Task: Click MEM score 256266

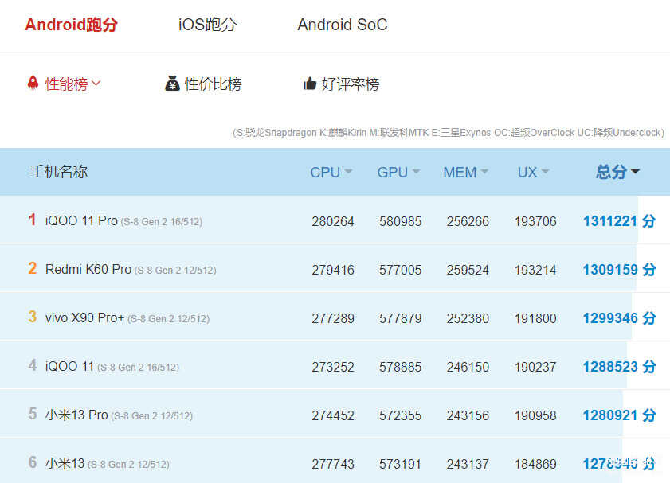Action: pos(468,221)
